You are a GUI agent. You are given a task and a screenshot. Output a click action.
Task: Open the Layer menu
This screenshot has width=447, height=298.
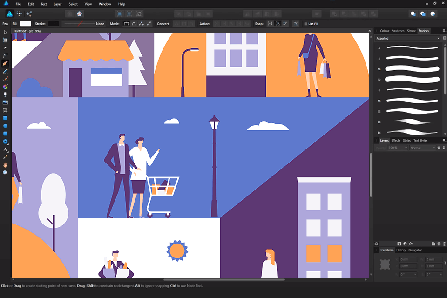[x=58, y=4]
